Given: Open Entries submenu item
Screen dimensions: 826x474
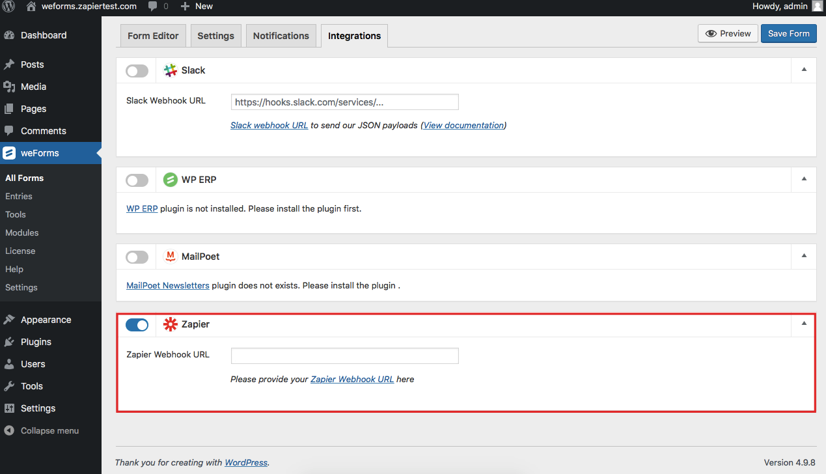Looking at the screenshot, I should (x=19, y=196).
